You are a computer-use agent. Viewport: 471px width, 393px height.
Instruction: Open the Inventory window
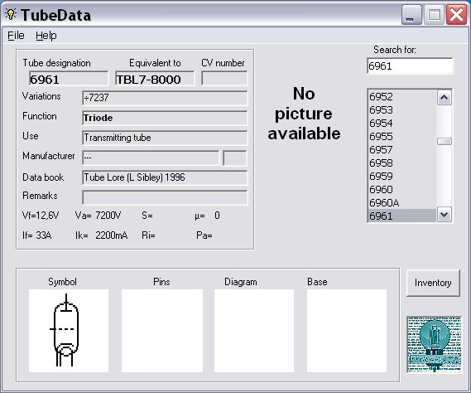tap(433, 283)
